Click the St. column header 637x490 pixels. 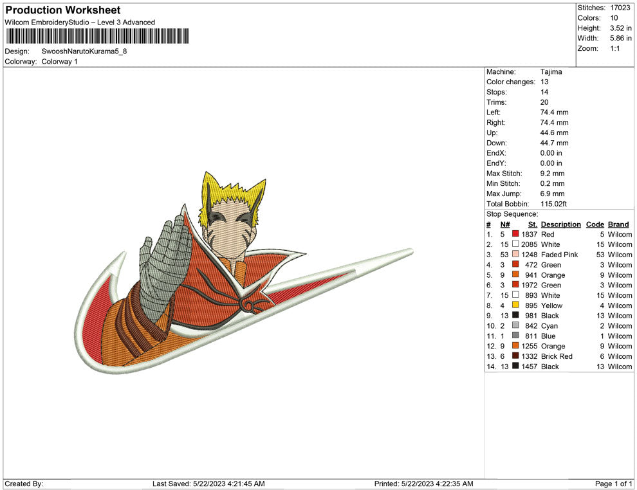pyautogui.click(x=533, y=224)
